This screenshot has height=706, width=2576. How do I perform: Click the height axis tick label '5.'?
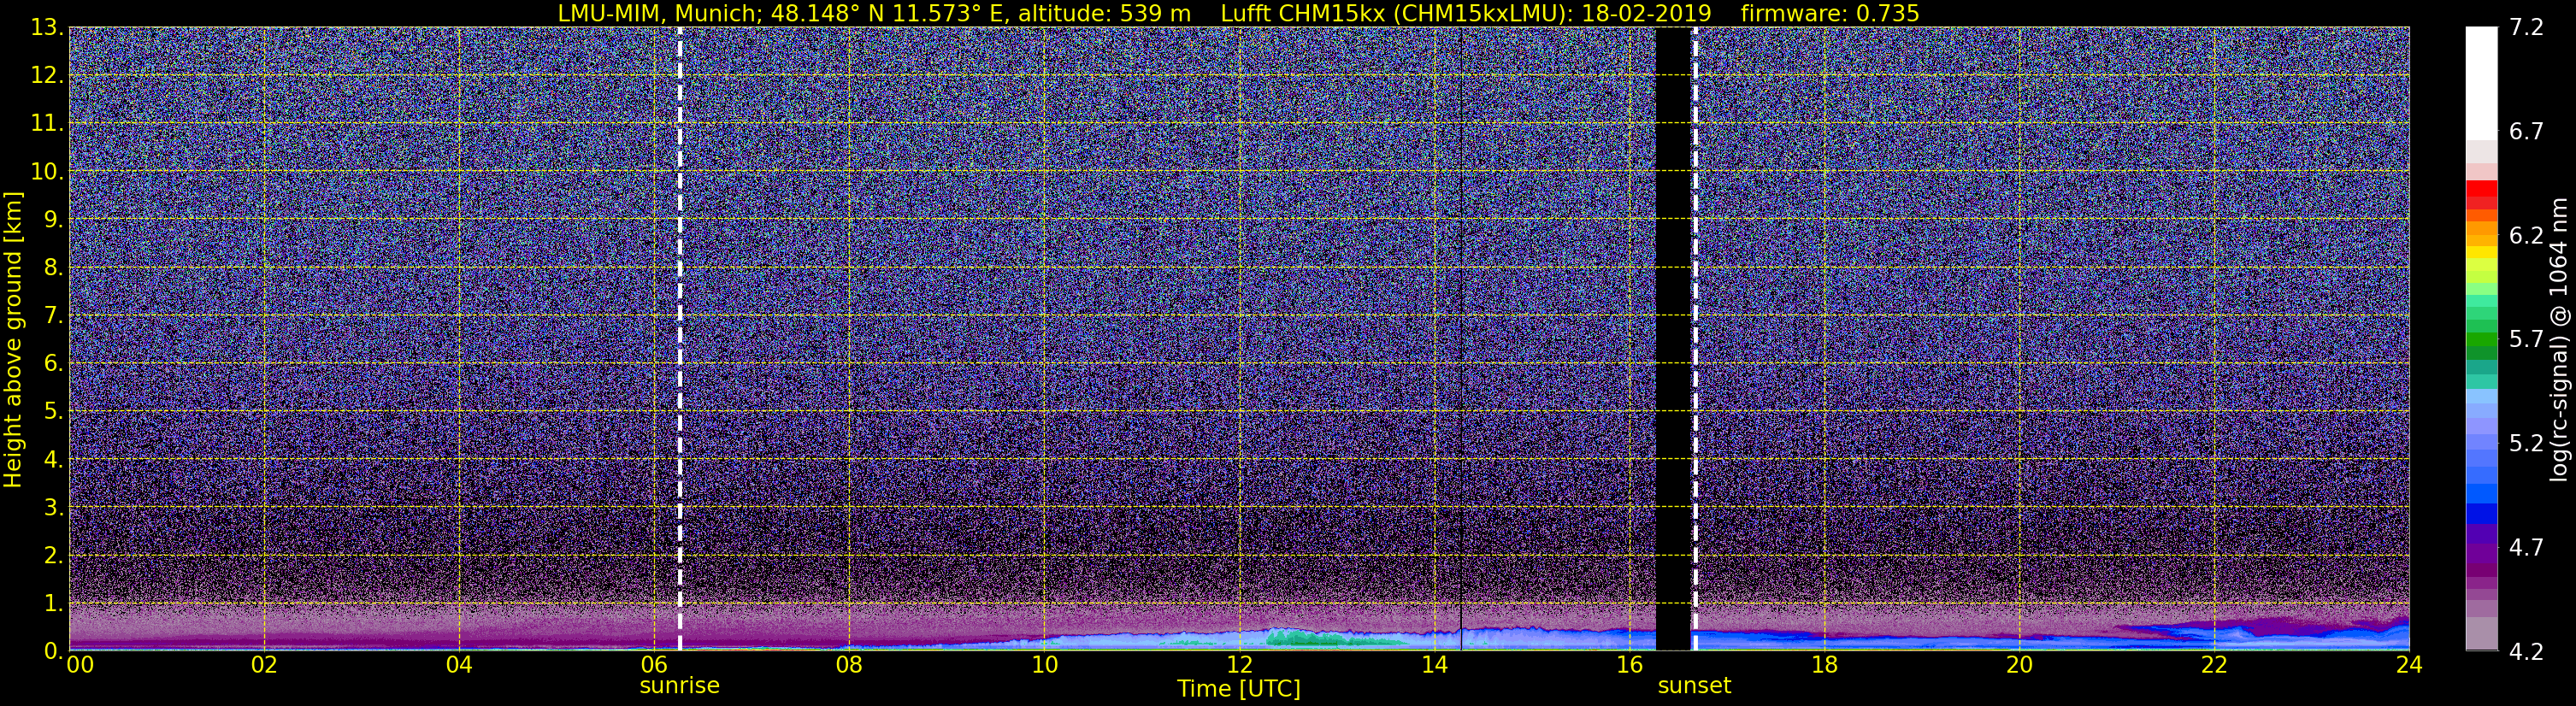(53, 411)
